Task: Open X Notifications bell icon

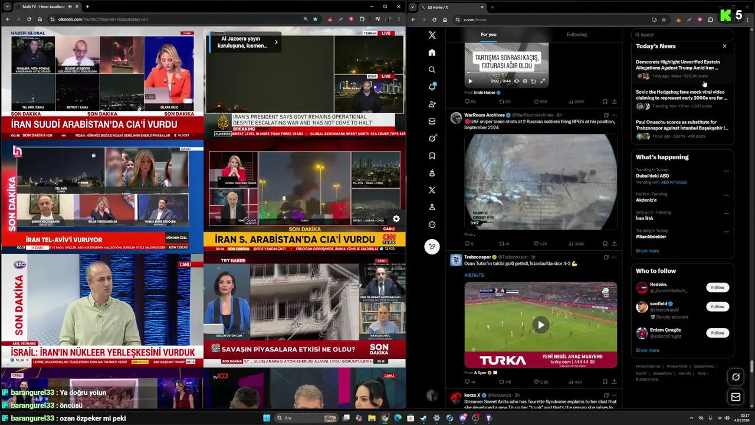Action: pyautogui.click(x=432, y=87)
